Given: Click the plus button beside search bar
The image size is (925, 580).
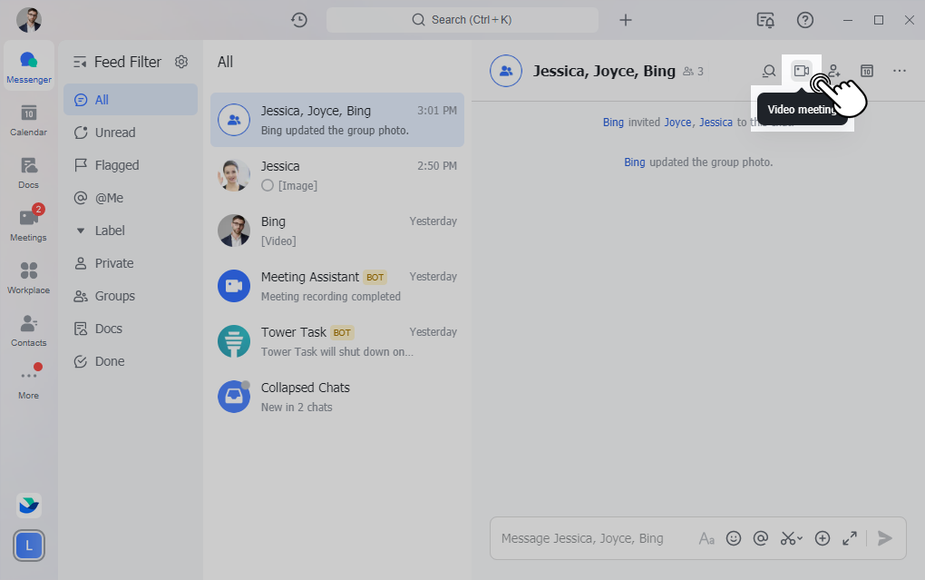Looking at the screenshot, I should pos(626,20).
